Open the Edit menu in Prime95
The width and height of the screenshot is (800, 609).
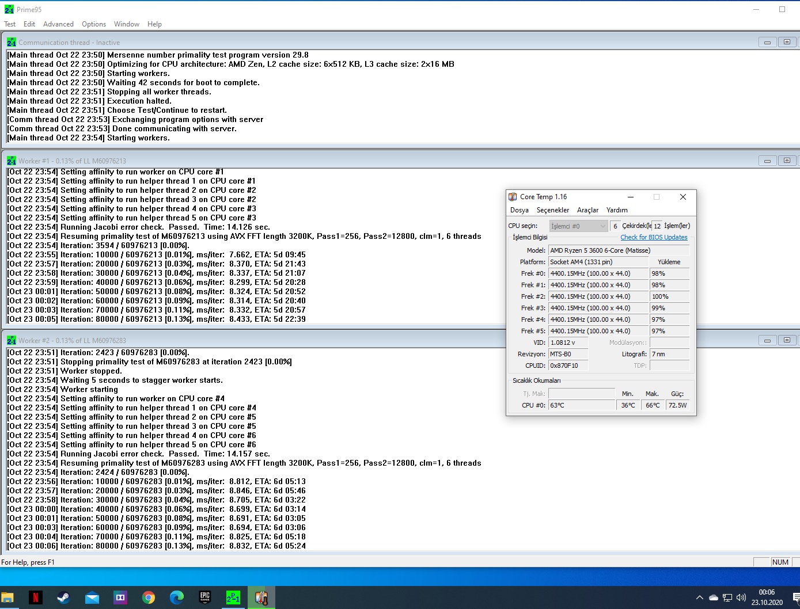(x=29, y=24)
